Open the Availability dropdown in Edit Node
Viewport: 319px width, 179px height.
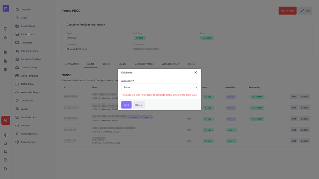pos(159,87)
